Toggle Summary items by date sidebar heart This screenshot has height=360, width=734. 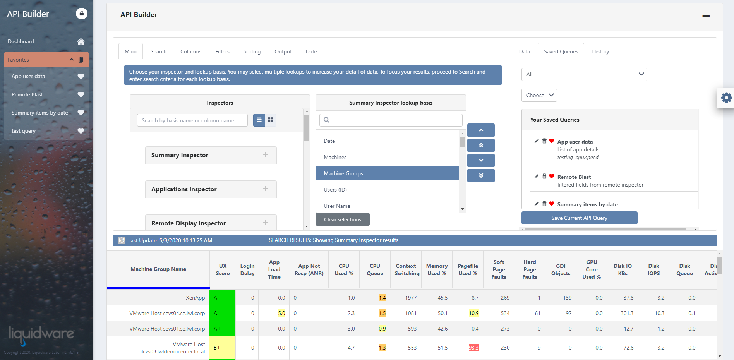[x=81, y=113]
